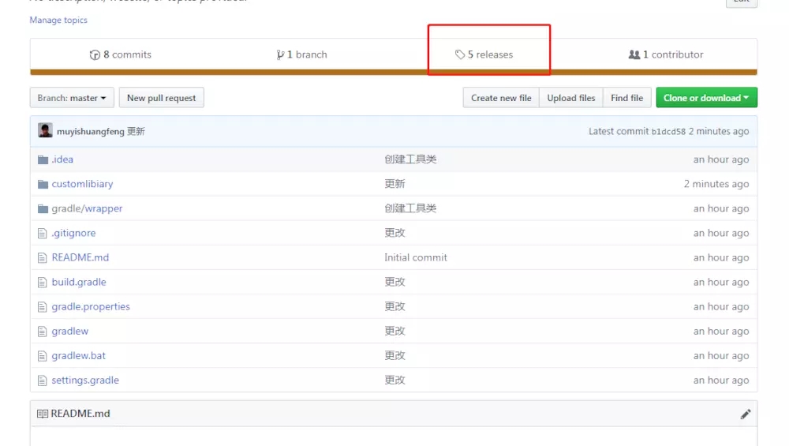Image resolution: width=789 pixels, height=446 pixels.
Task: Click the gradlew file icon
Action: (x=43, y=332)
